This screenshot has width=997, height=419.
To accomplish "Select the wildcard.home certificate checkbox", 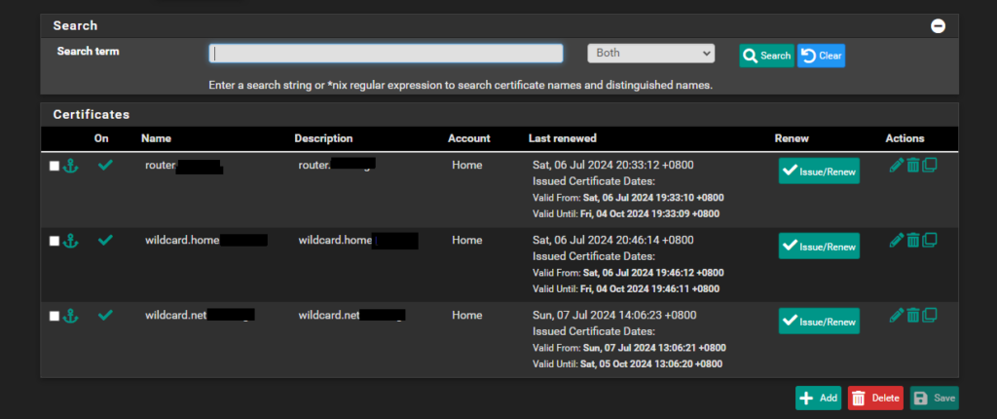I will click(55, 241).
